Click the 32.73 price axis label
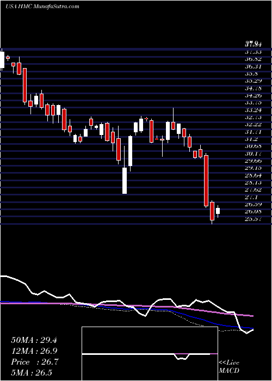Image resolution: width=272 pixels, height=381 pixels. pyautogui.click(x=253, y=118)
